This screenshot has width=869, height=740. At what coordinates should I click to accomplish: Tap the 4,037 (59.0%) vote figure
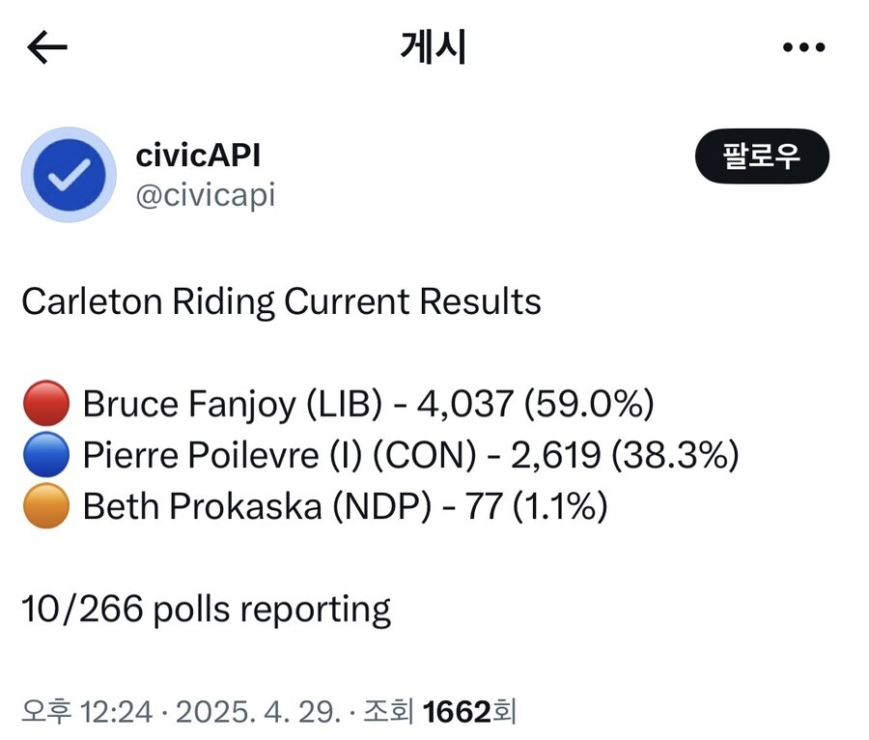click(x=535, y=404)
